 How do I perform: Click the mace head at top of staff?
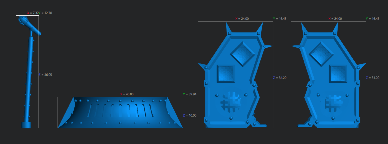(x=24, y=21)
